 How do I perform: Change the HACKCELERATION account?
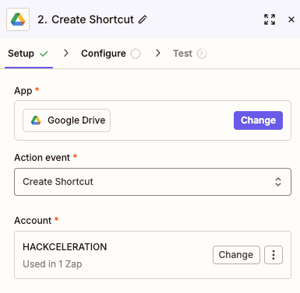click(x=236, y=255)
